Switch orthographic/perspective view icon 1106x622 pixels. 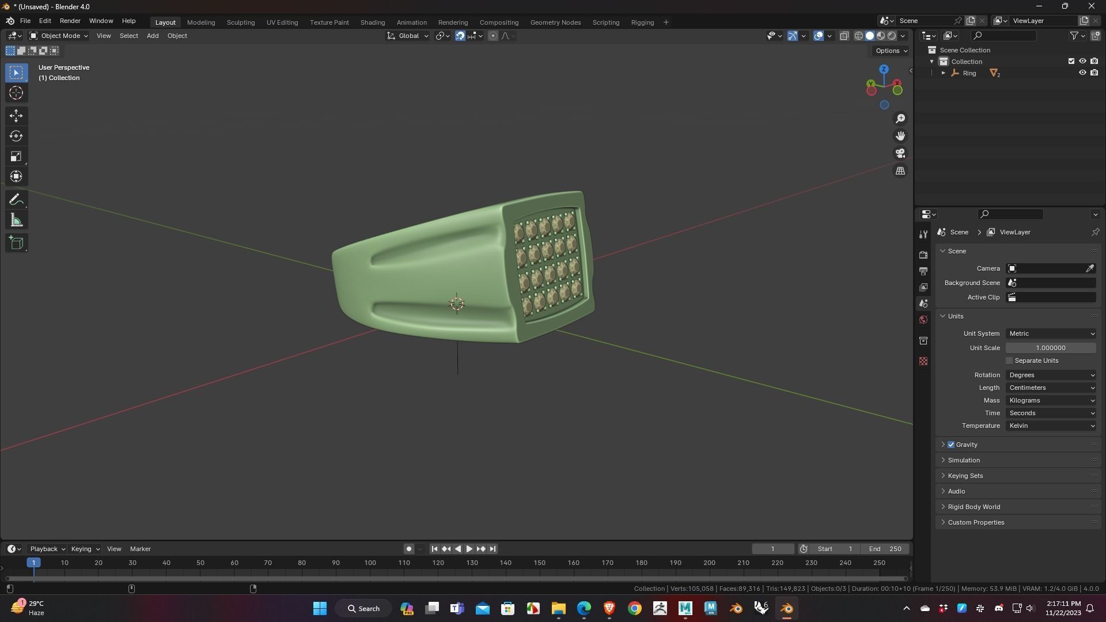tap(900, 171)
